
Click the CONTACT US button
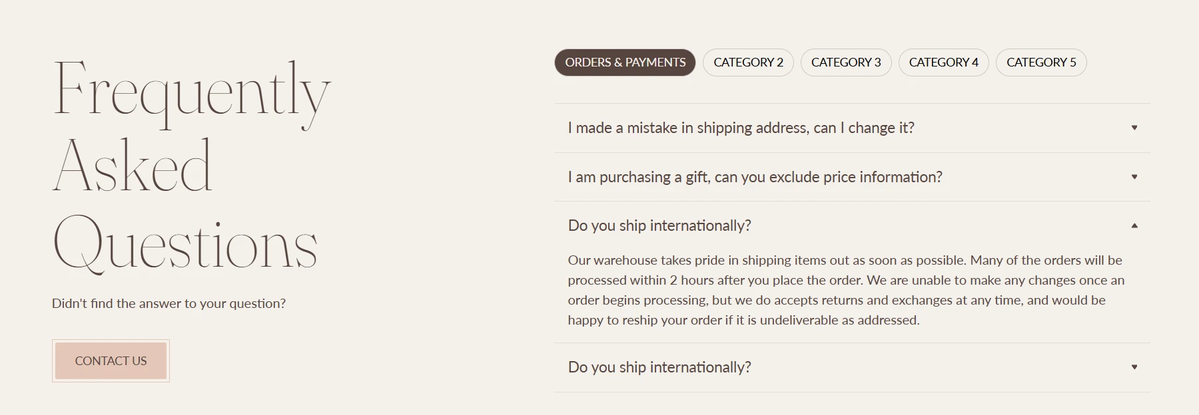111,361
